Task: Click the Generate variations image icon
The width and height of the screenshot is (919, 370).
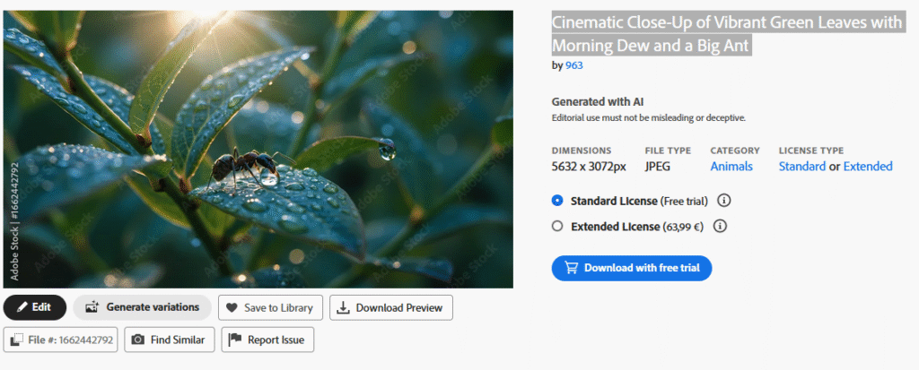Action: pos(92,307)
